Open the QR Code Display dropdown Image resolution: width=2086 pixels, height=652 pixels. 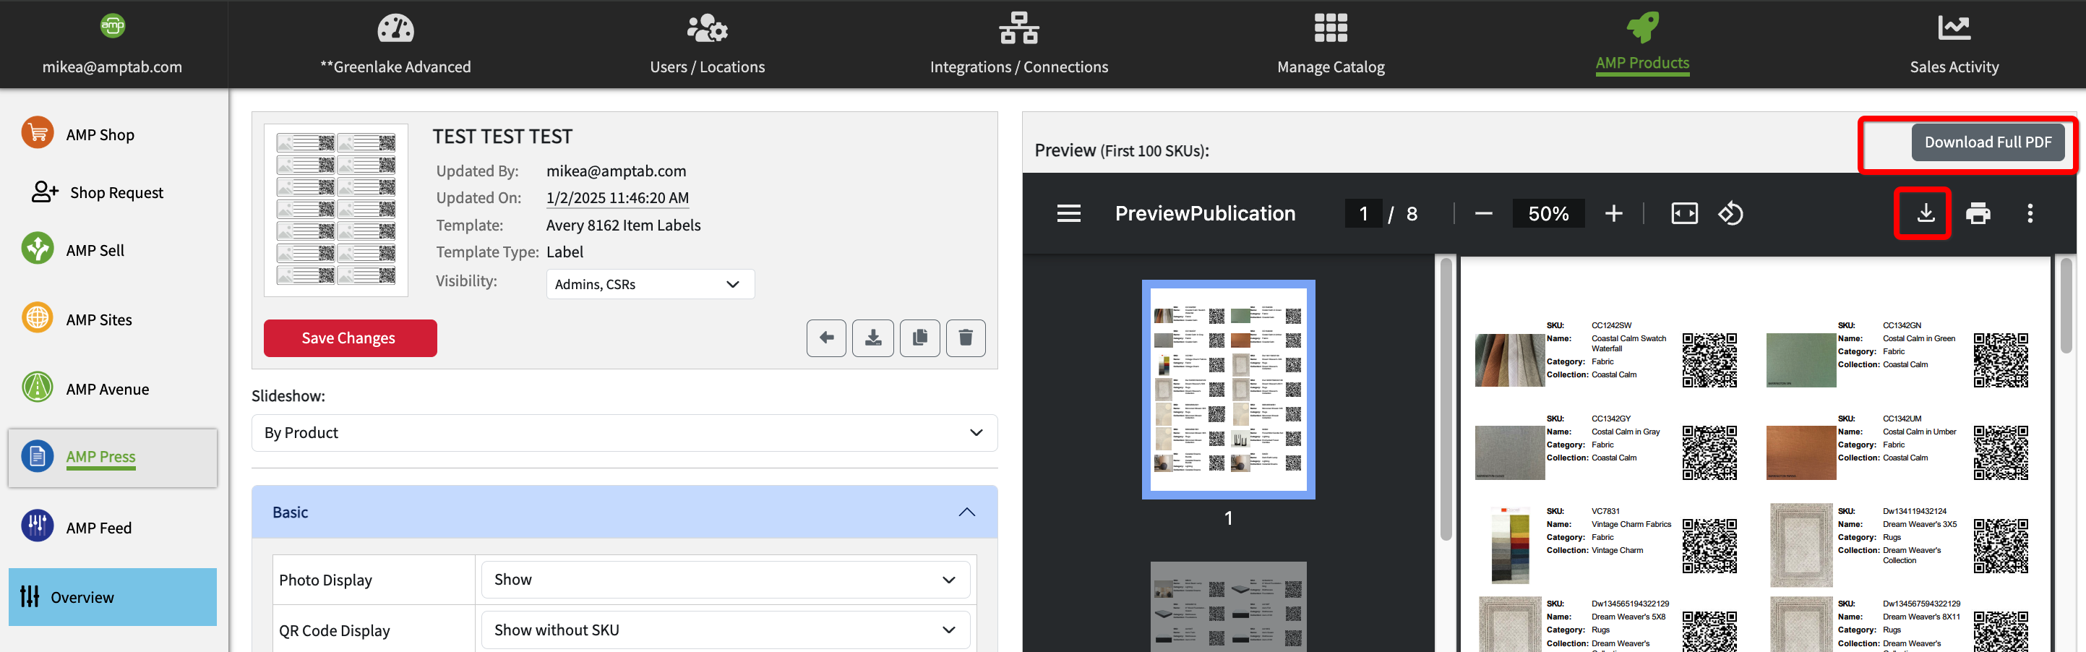[726, 630]
